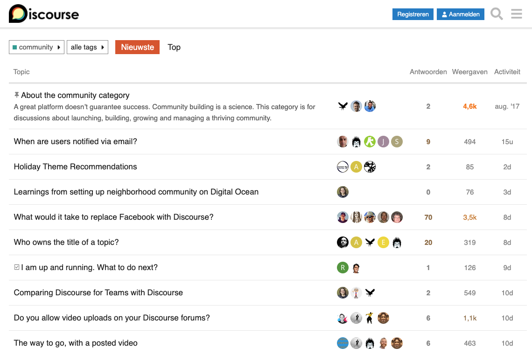Click the solved checkbox icon on 'I am up and running'
Screen dimensions: 532x355
point(17,267)
